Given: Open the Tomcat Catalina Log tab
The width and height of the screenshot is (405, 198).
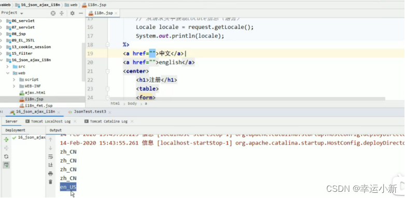Looking at the screenshot, I should pyautogui.click(x=108, y=121).
